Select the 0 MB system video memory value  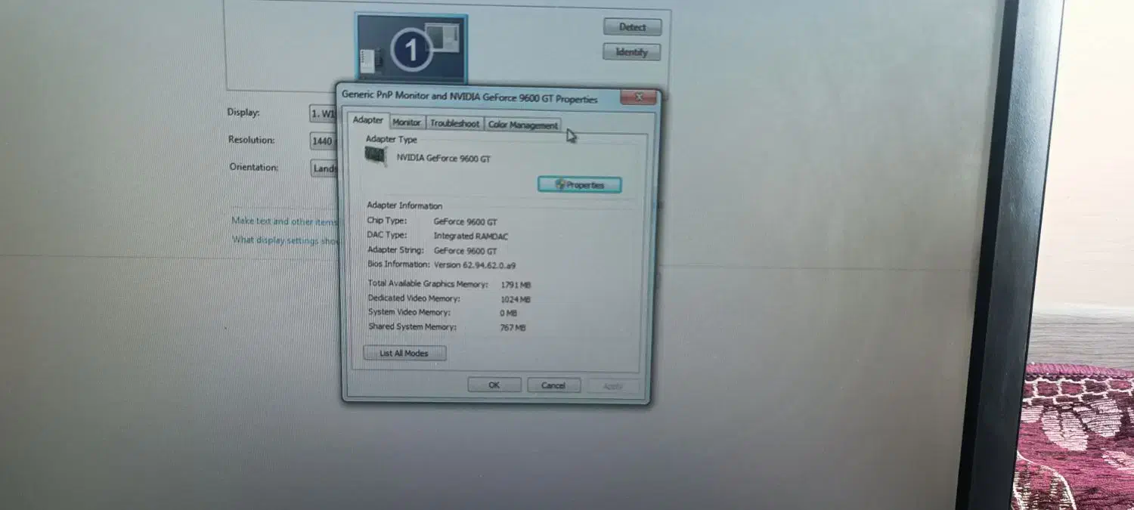tap(509, 314)
